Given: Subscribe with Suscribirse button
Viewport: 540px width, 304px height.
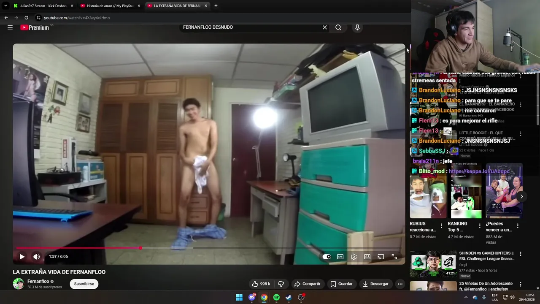Looking at the screenshot, I should pos(84,284).
